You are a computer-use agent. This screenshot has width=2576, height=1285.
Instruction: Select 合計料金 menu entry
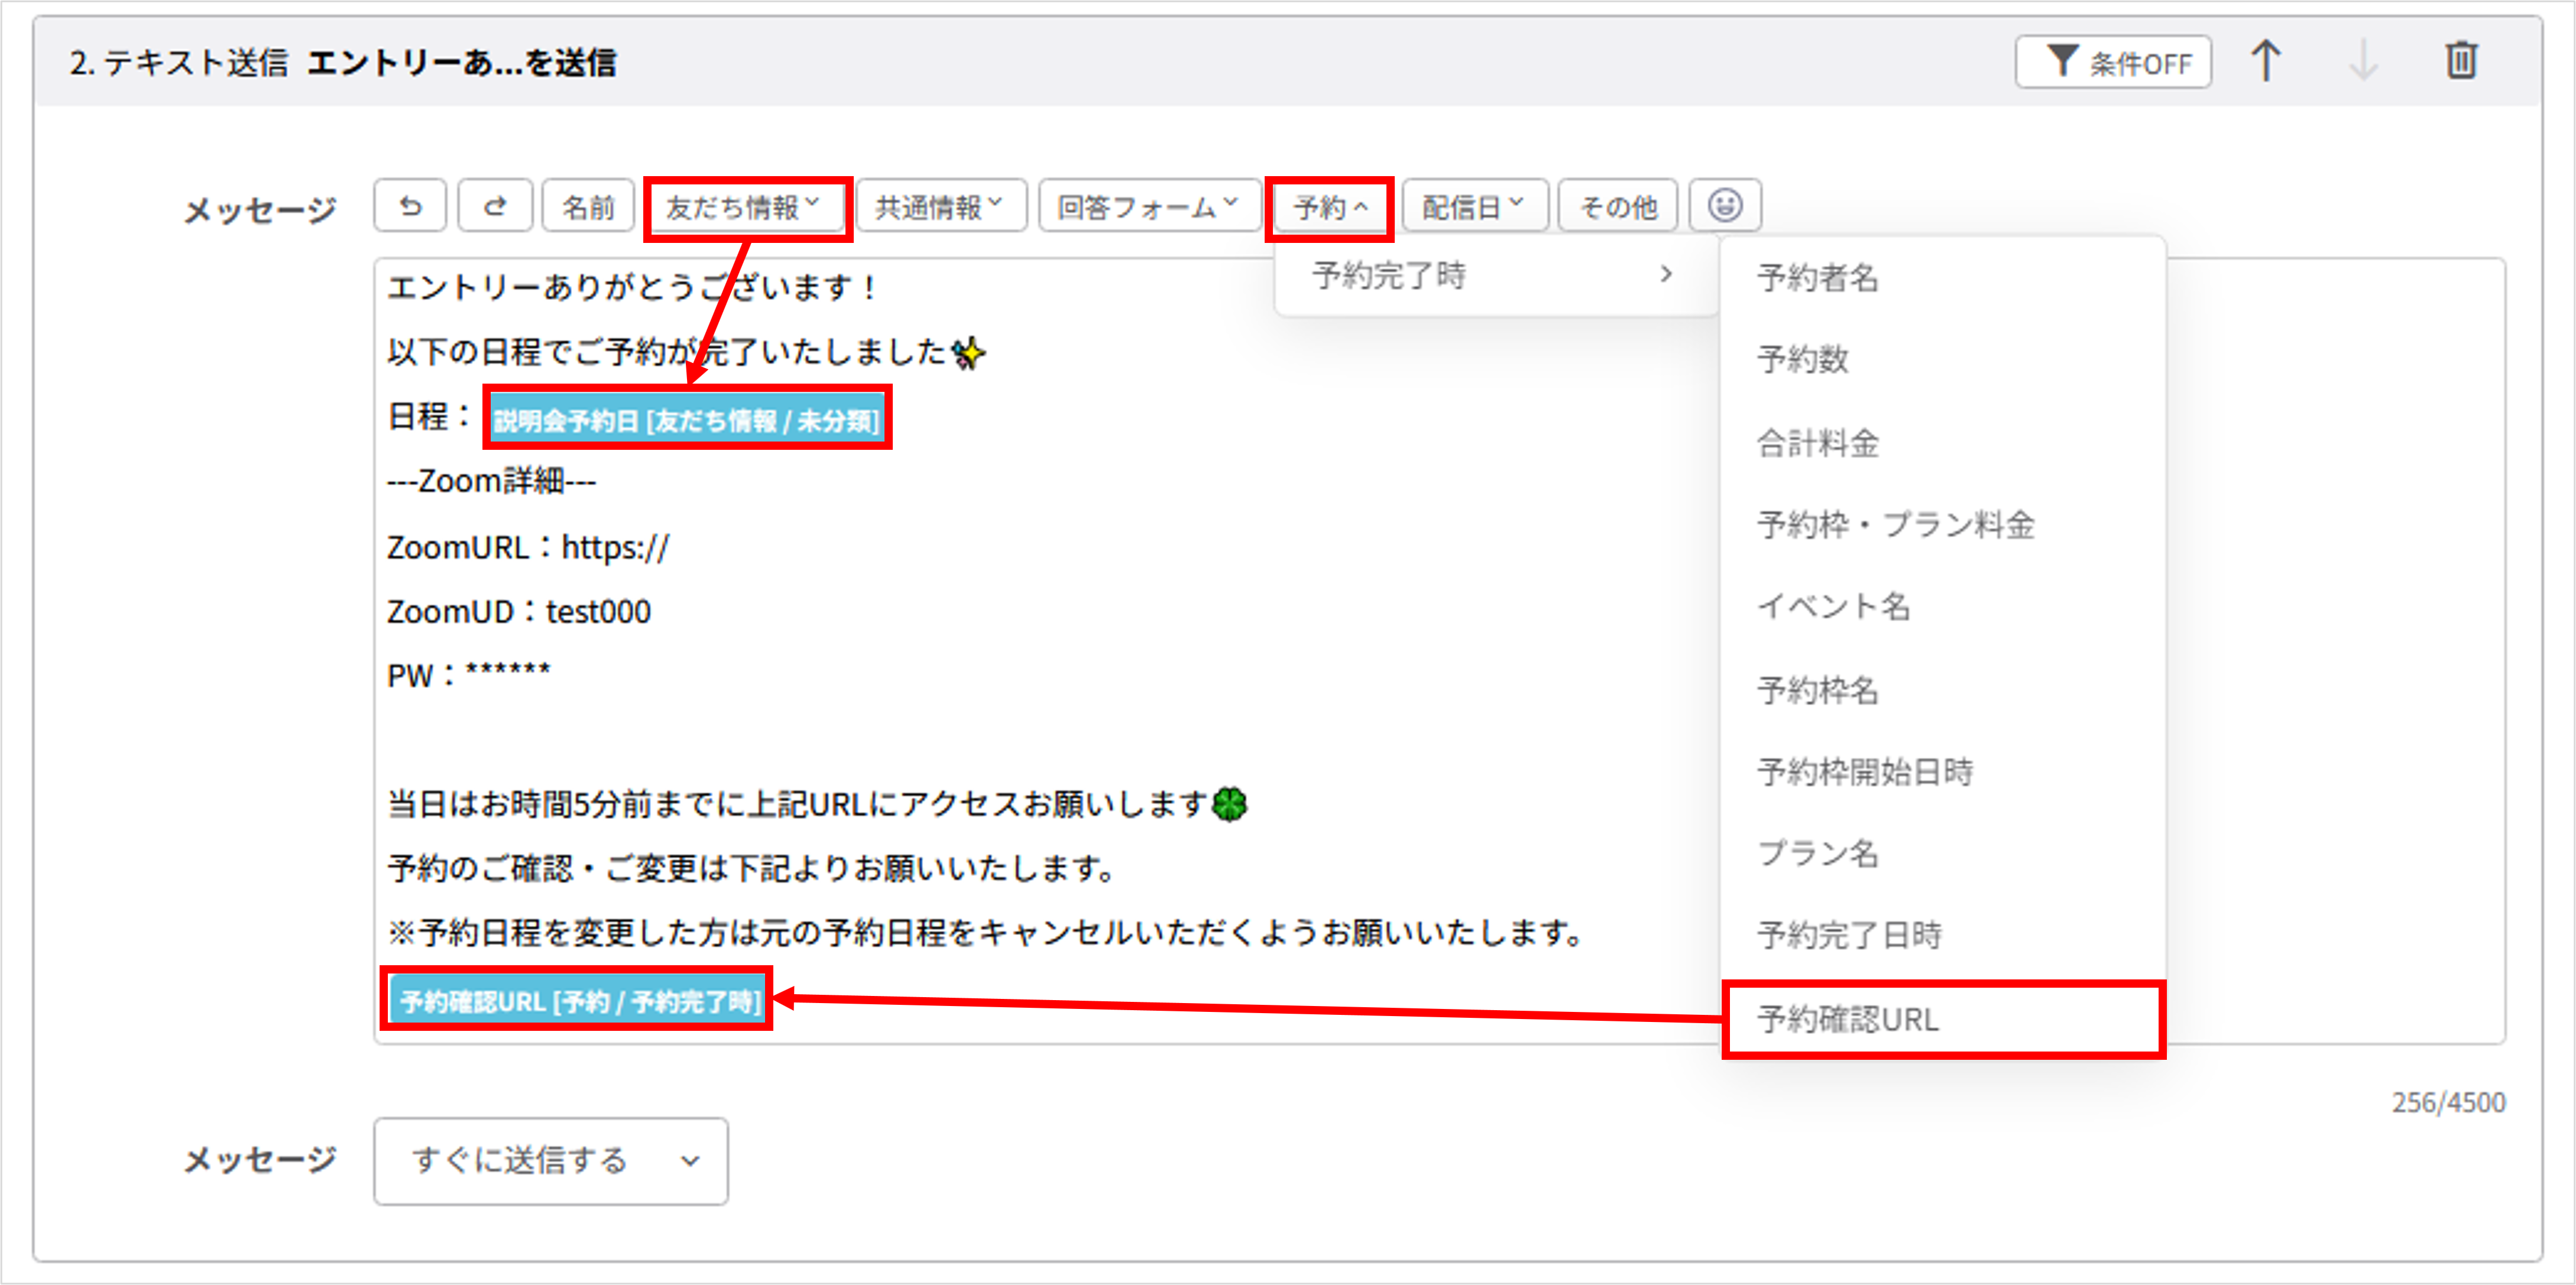[1942, 442]
